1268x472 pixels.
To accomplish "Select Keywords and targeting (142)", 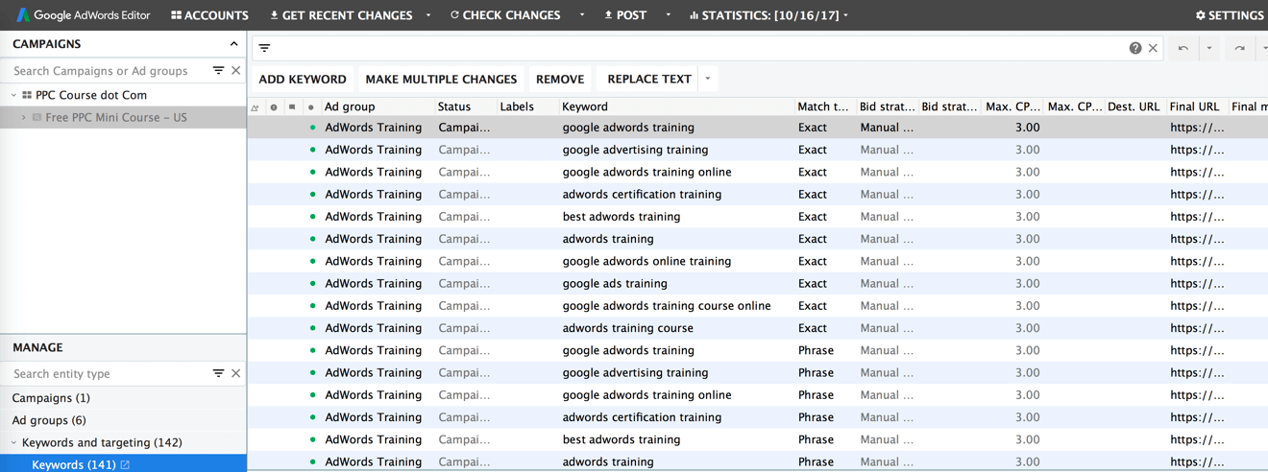I will 102,442.
